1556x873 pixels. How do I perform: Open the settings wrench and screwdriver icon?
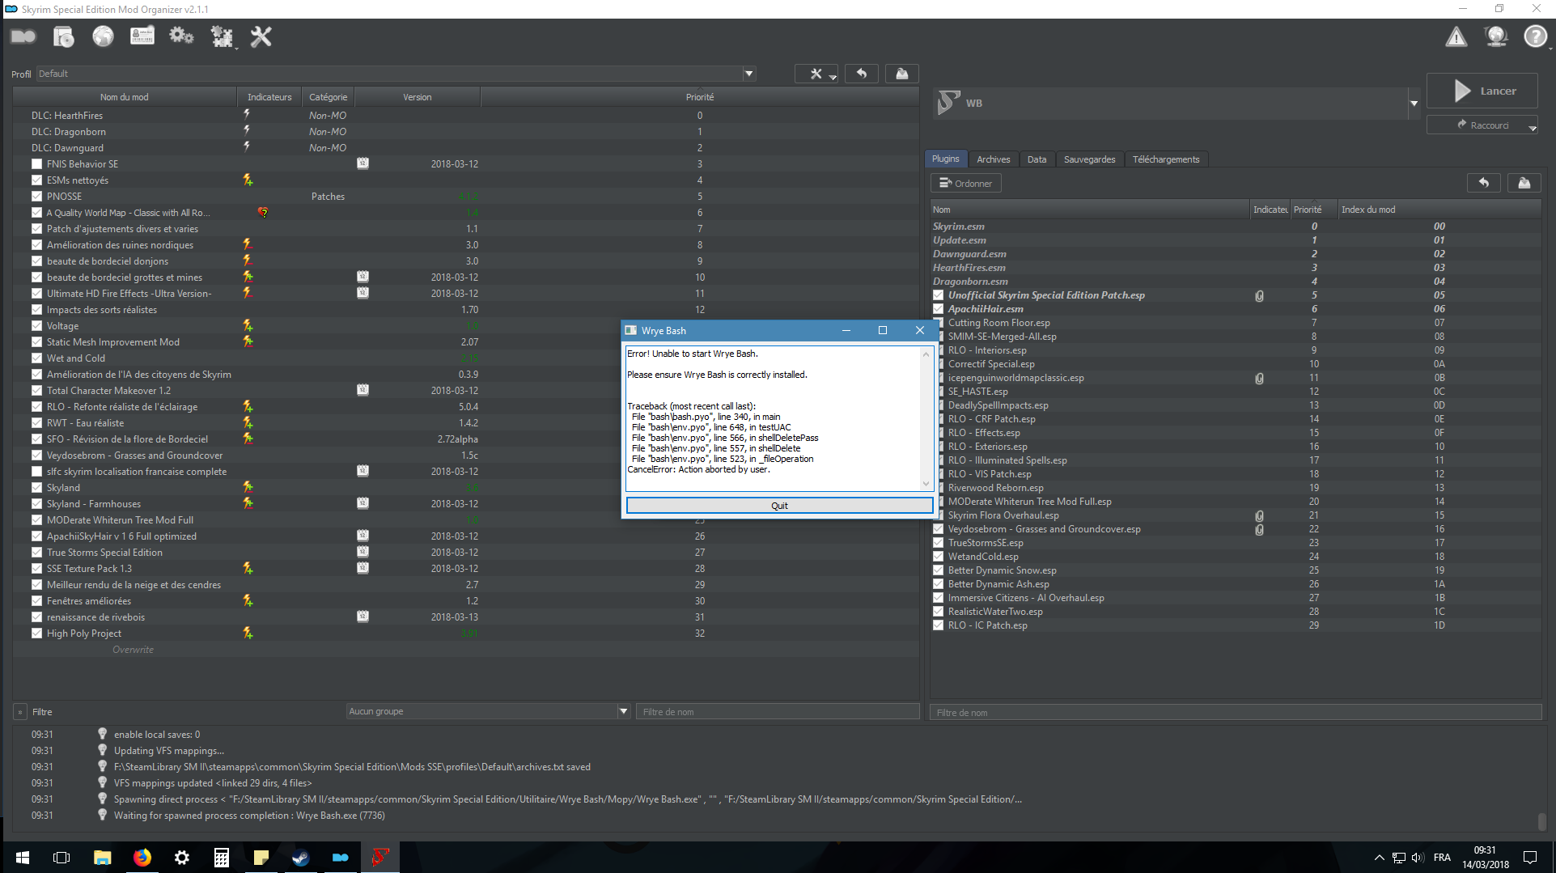point(261,36)
